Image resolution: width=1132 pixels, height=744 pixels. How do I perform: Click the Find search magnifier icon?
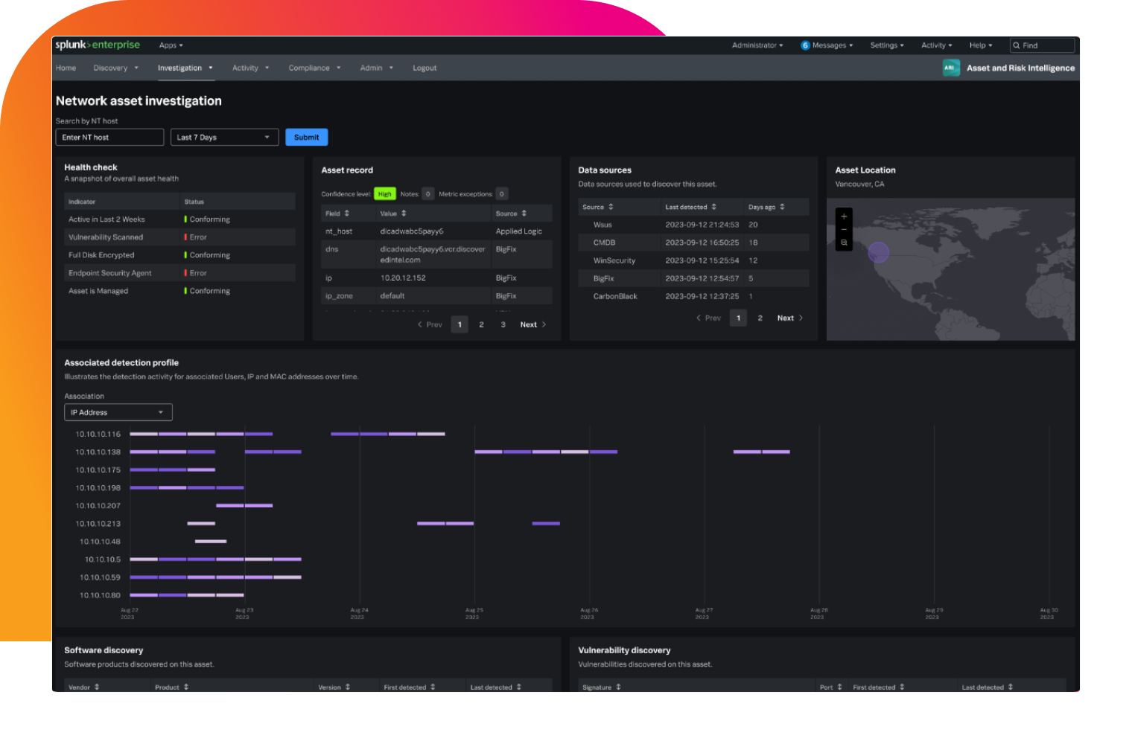tap(1017, 45)
